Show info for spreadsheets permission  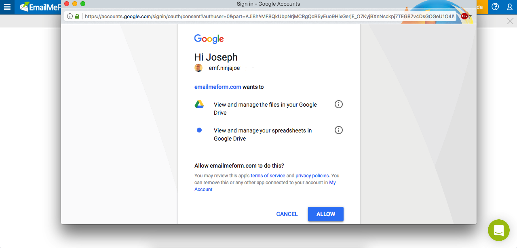pyautogui.click(x=339, y=130)
